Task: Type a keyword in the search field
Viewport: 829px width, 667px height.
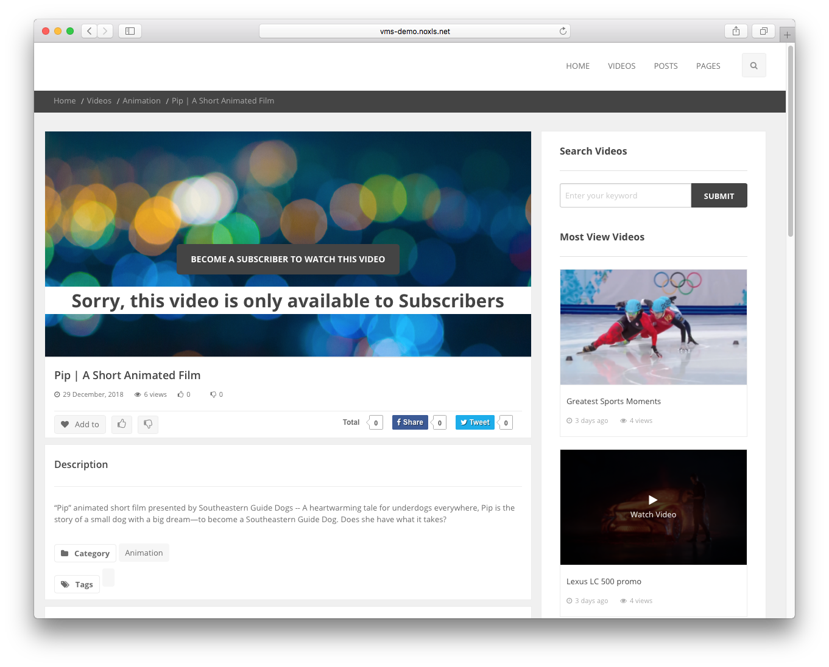Action: [x=625, y=195]
